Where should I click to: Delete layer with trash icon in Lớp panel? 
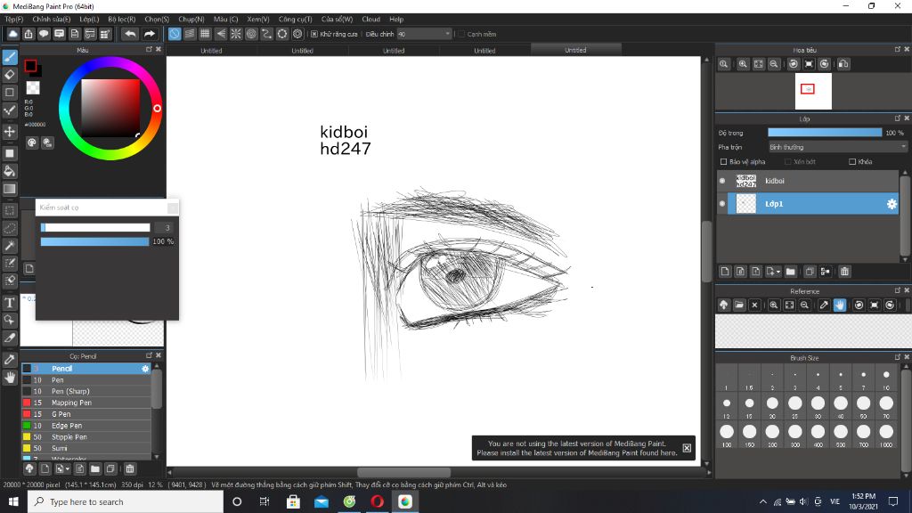click(x=844, y=272)
